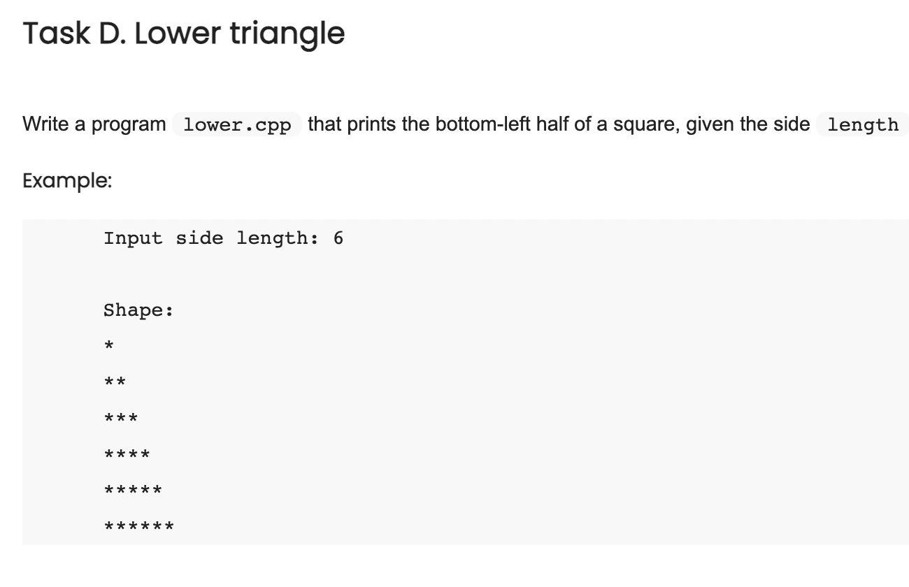Click the number 6 in the input line
The width and height of the screenshot is (909, 587).
(338, 238)
